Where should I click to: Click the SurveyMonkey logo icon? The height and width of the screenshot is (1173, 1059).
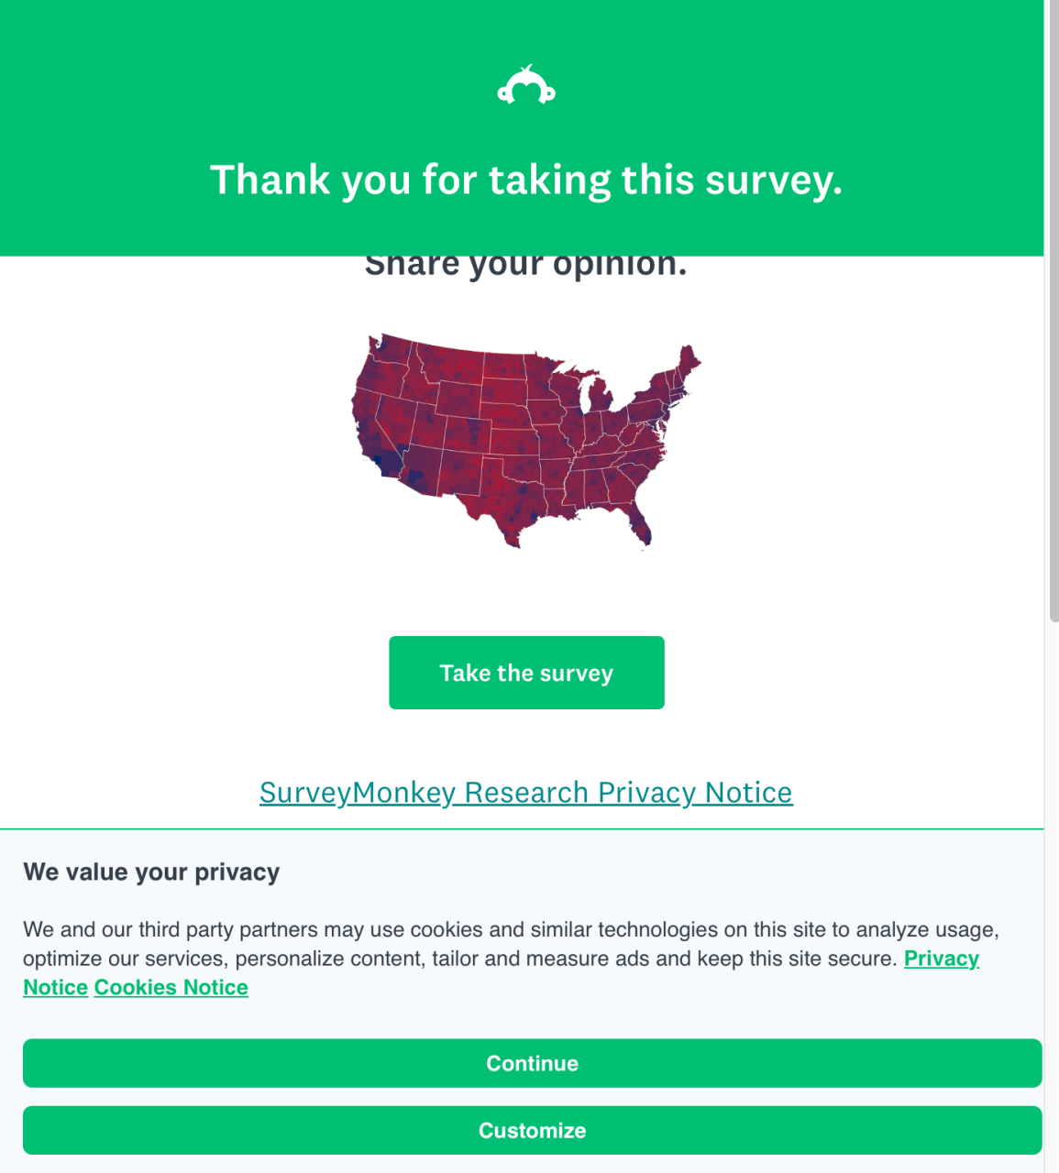tap(526, 86)
